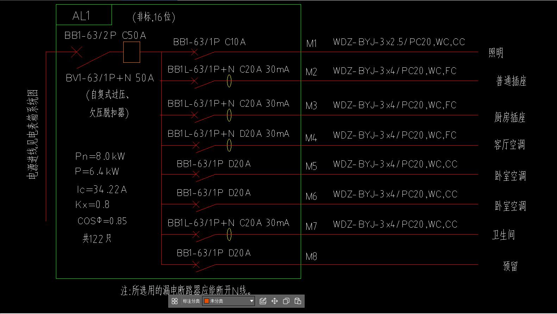Click the 客厅空调 circuit description
This screenshot has height=314, width=557.
[x=510, y=144]
